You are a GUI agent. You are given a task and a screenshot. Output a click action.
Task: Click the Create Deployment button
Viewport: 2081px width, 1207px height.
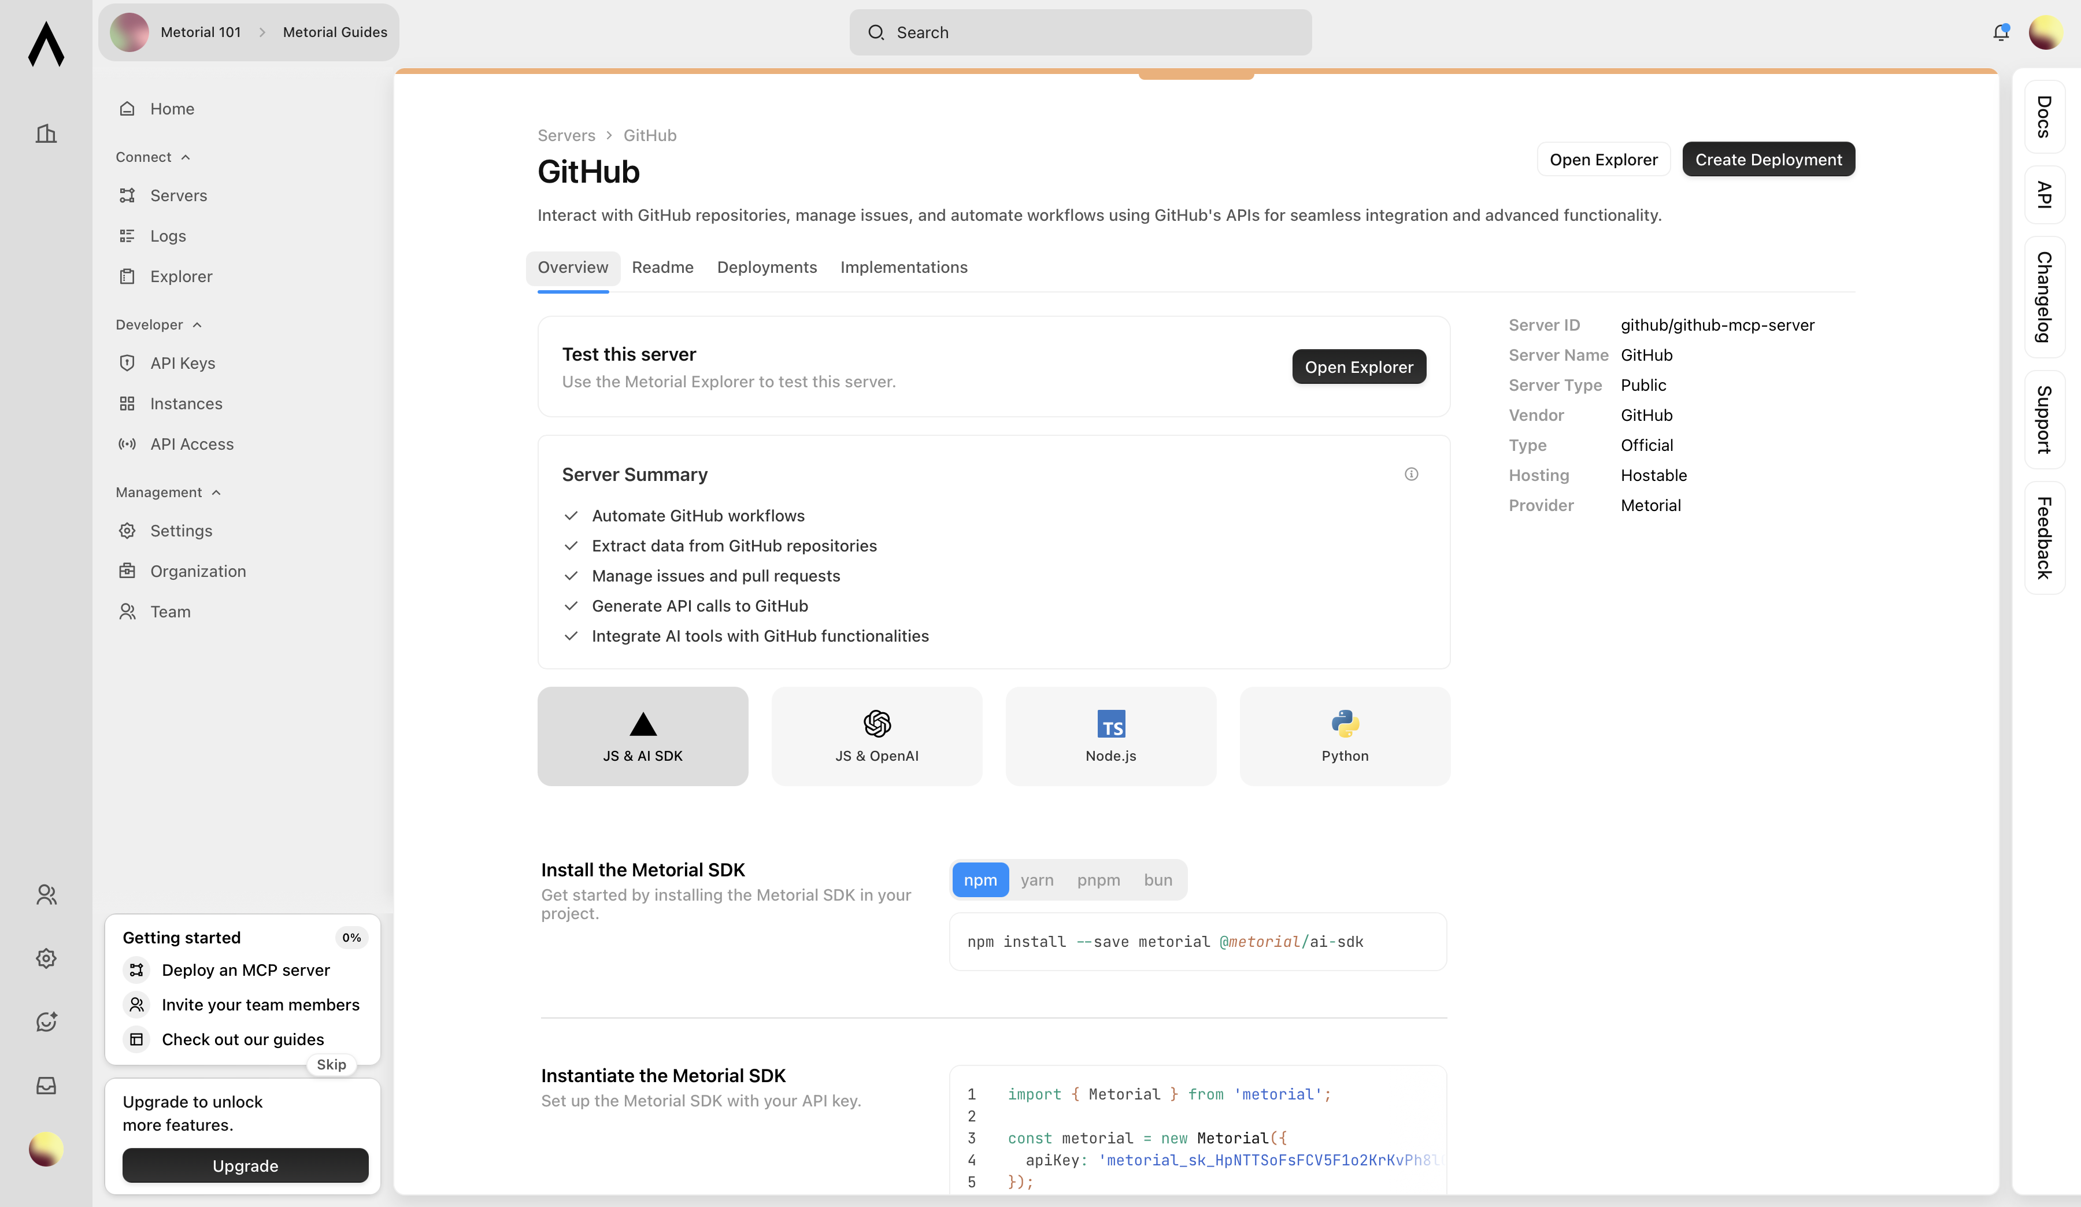click(x=1768, y=158)
